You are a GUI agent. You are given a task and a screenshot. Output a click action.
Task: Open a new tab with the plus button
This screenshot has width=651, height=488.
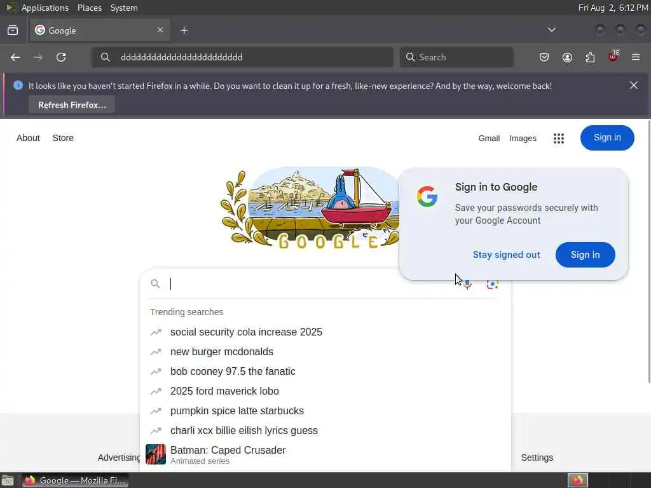[184, 30]
